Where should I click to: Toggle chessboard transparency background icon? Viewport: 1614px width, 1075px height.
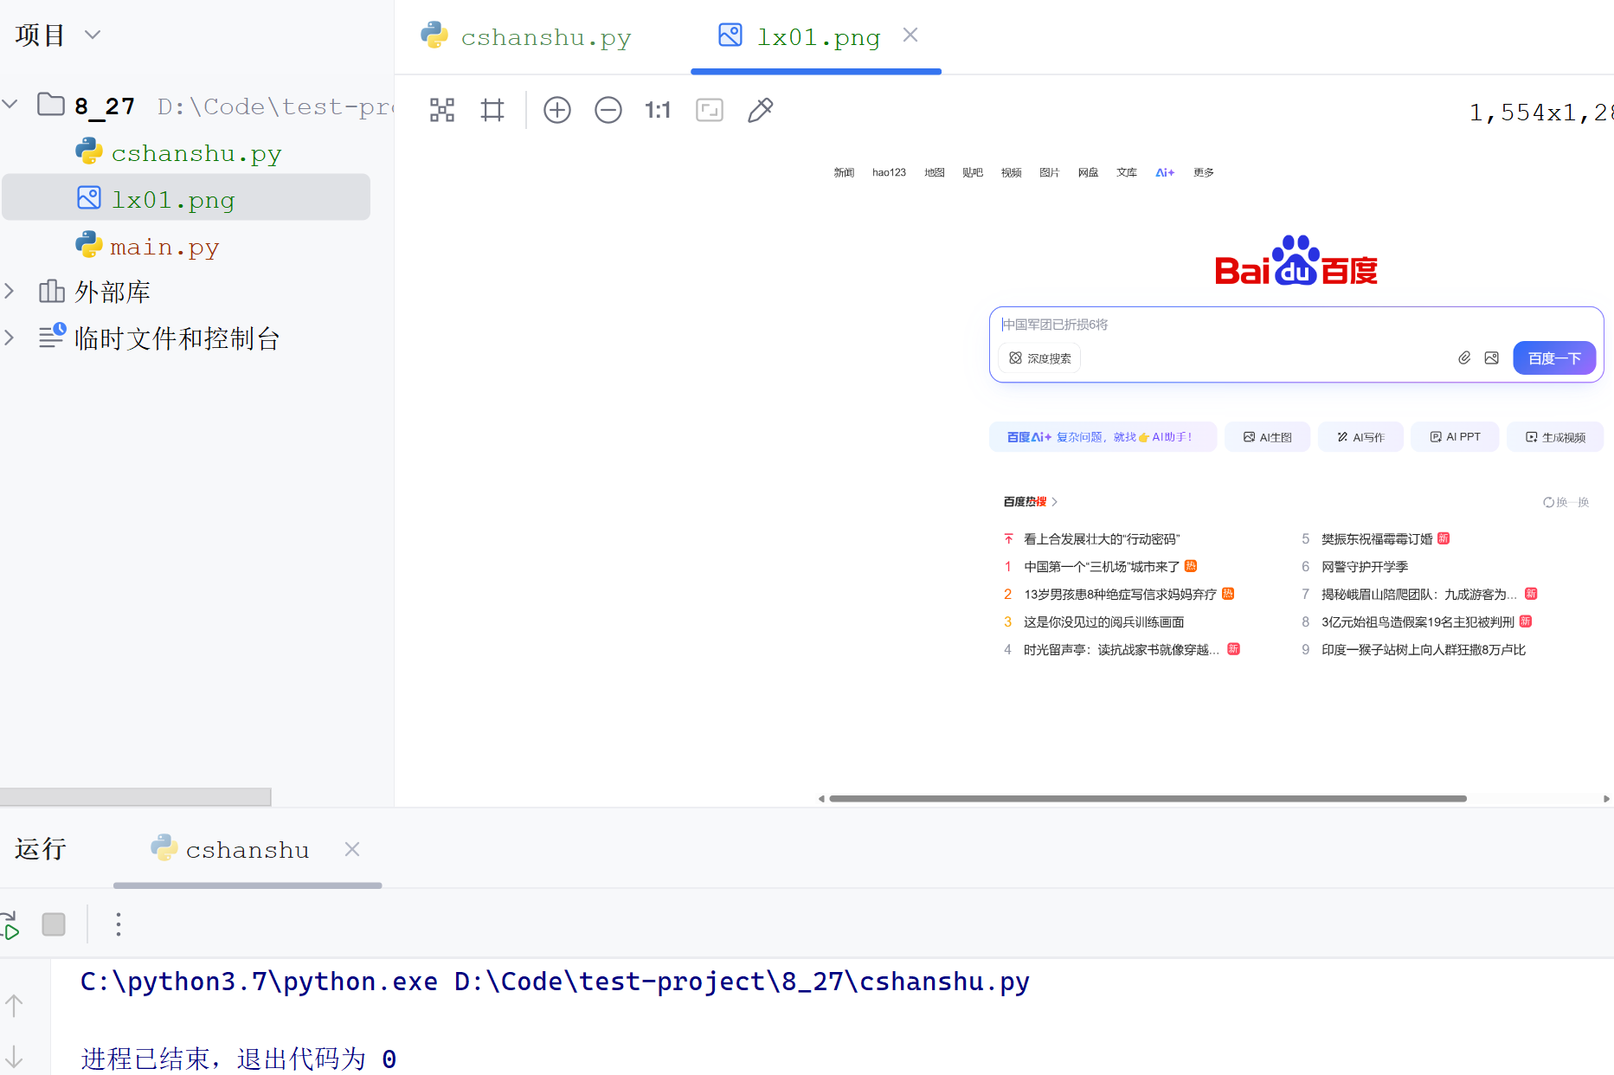click(x=442, y=110)
